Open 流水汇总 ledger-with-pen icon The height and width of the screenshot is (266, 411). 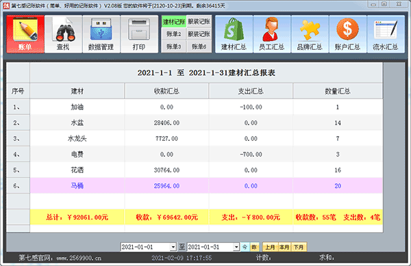386,34
